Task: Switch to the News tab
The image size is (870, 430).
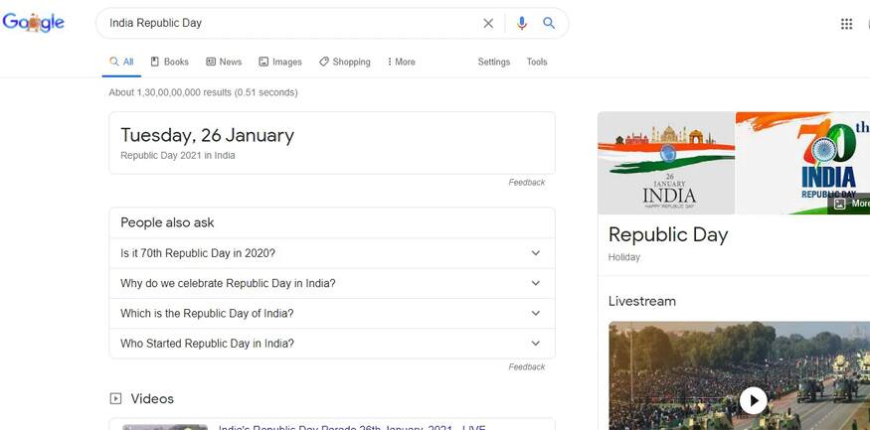Action: coord(224,62)
